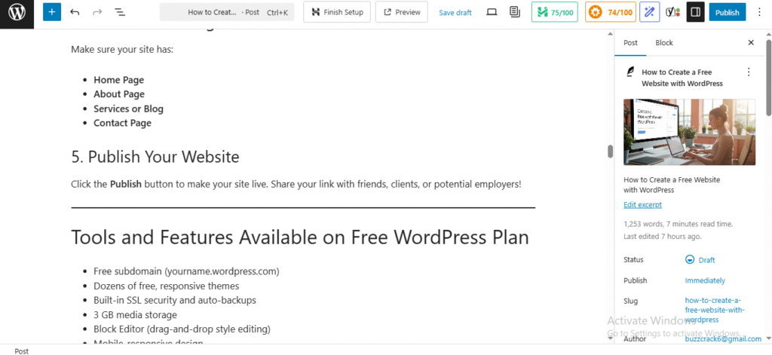Click the post title in sidebar header
The width and height of the screenshot is (772, 355).
point(682,78)
